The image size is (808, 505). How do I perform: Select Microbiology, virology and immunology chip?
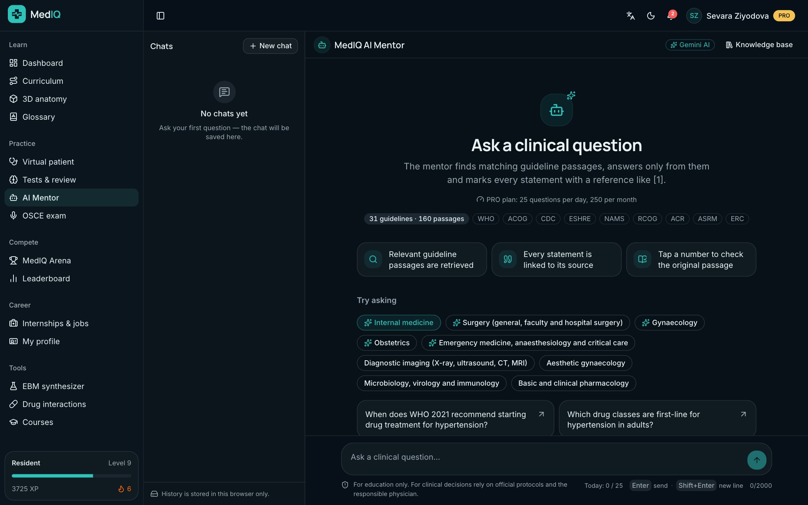click(x=432, y=383)
